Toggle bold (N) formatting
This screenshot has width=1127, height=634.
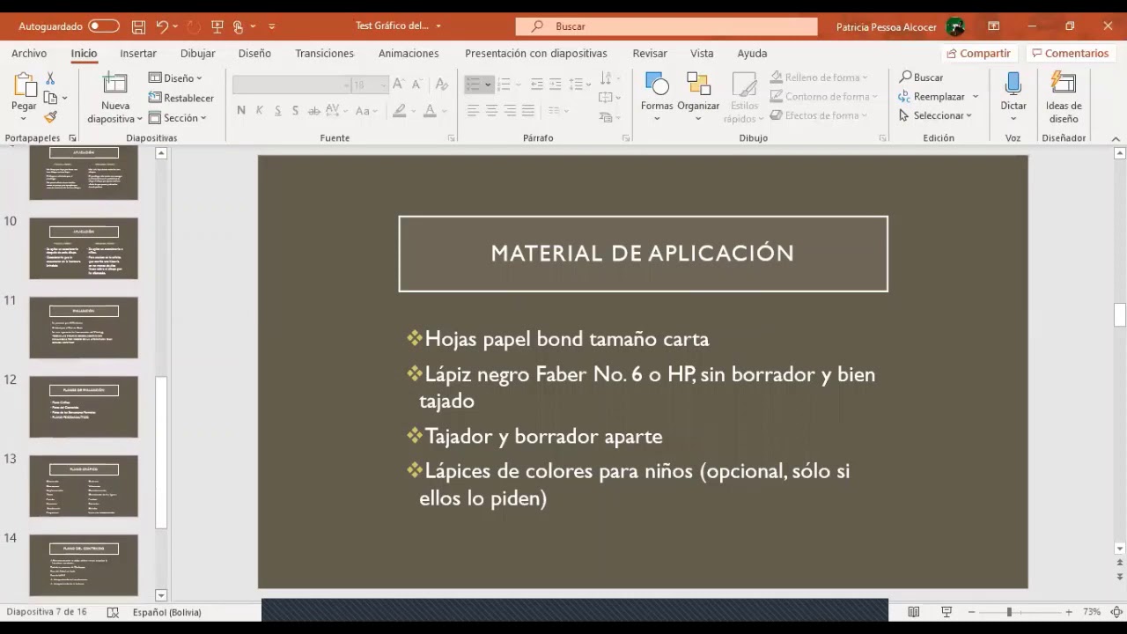241,111
